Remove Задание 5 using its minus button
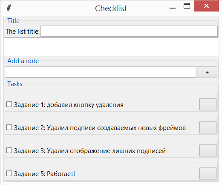Viewport: 222px width, 185px height. pos(208,173)
